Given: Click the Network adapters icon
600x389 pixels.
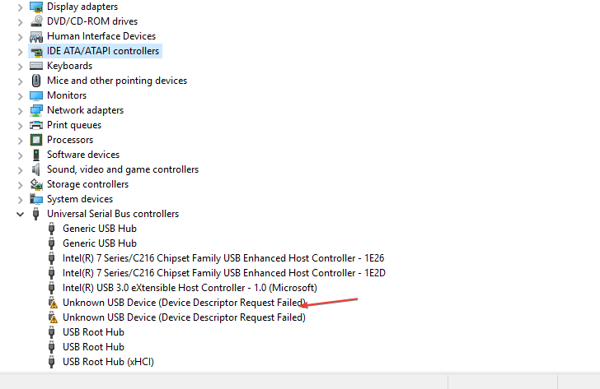Looking at the screenshot, I should pyautogui.click(x=36, y=110).
